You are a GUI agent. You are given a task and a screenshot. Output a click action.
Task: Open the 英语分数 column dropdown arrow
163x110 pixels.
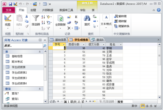[84, 45]
